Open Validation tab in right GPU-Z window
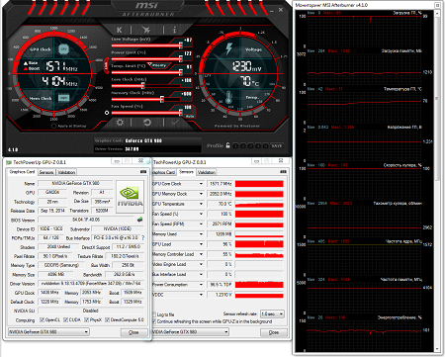Image resolution: width=445 pixels, height=357 pixels. [207, 172]
